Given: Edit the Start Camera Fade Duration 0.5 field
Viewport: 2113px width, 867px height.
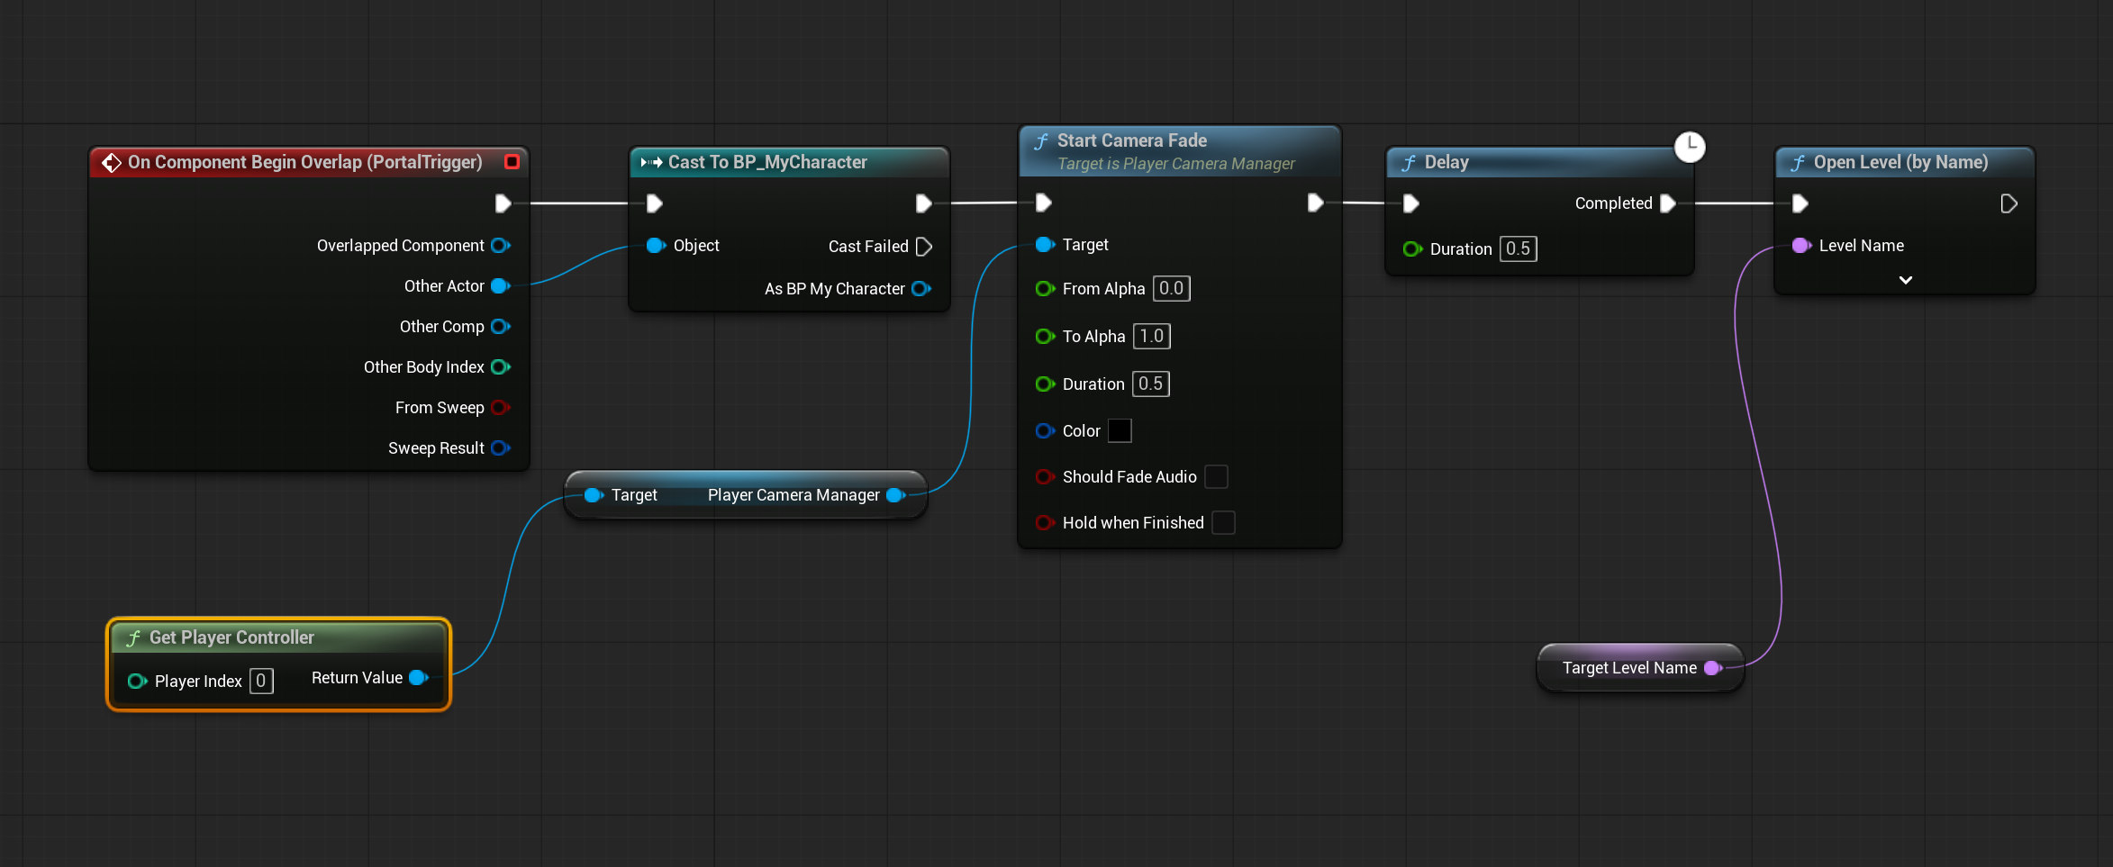Looking at the screenshot, I should coord(1150,384).
